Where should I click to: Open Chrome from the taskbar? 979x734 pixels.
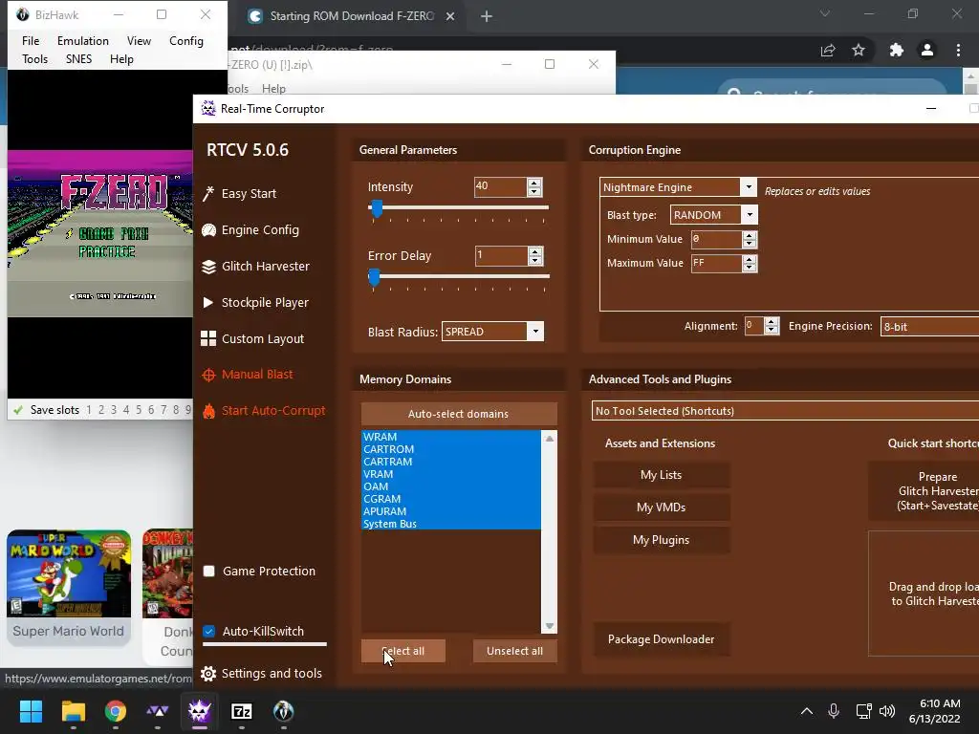(116, 711)
